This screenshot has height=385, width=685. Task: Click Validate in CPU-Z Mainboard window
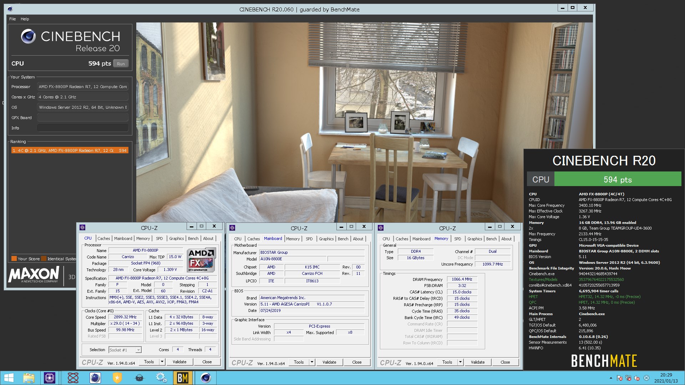pyautogui.click(x=329, y=362)
